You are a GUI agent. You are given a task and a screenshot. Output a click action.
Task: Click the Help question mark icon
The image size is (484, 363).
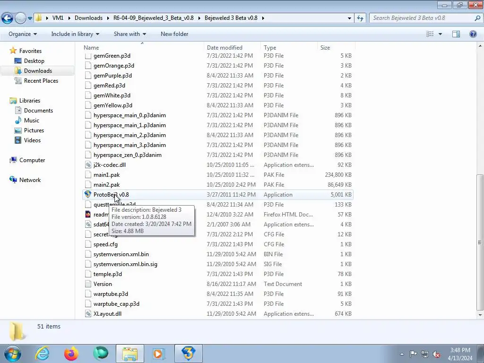pos(473,34)
